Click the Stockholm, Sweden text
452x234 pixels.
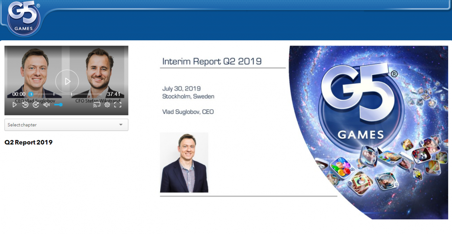point(188,96)
